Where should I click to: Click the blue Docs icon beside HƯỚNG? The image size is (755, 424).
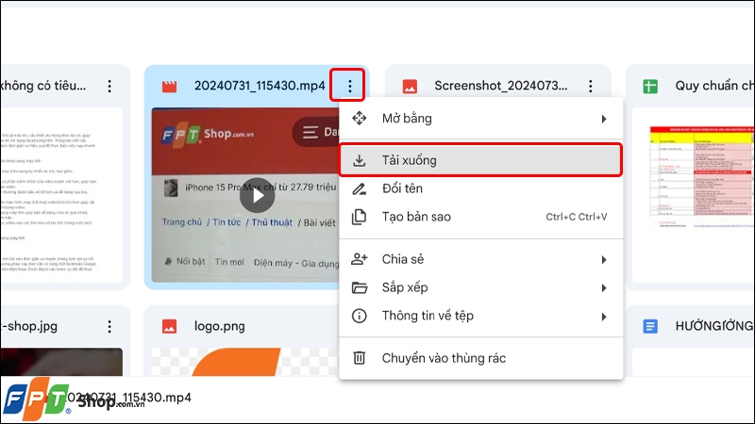click(650, 326)
